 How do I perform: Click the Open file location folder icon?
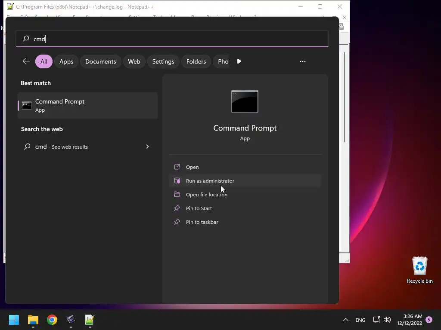pos(177,194)
